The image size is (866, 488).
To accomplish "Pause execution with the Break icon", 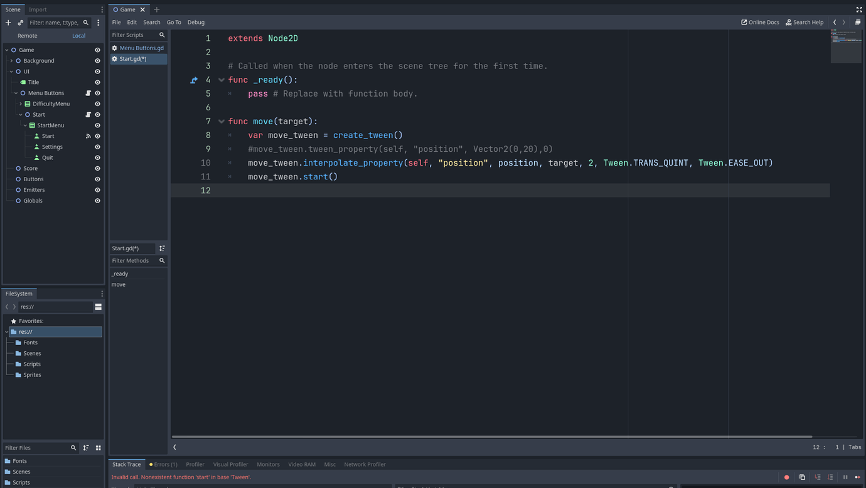I will (844, 477).
